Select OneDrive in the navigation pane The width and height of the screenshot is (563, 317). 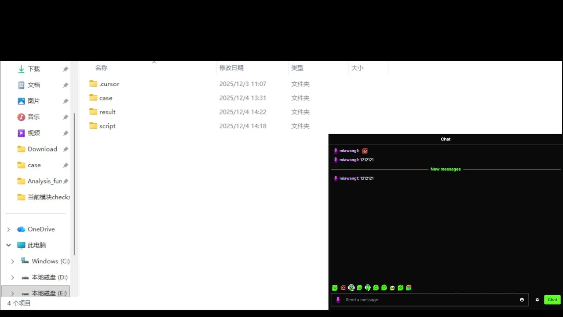pos(41,229)
